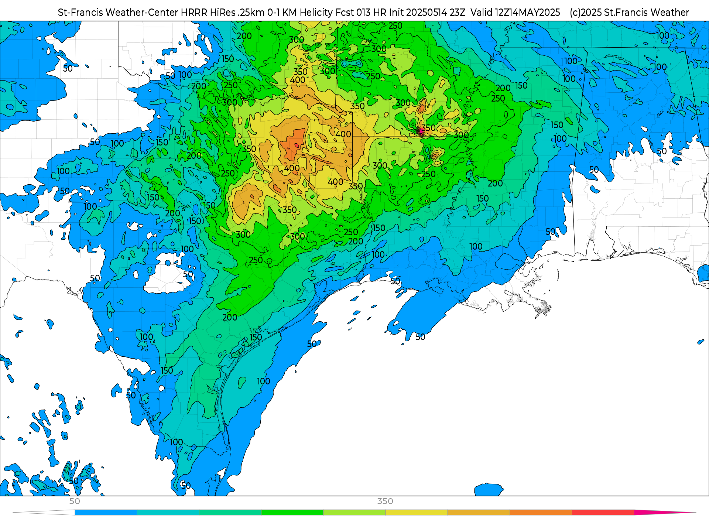Image resolution: width=709 pixels, height=517 pixels.
Task: Click the gray arrow at the color bar's left end
Action: tap(44, 513)
